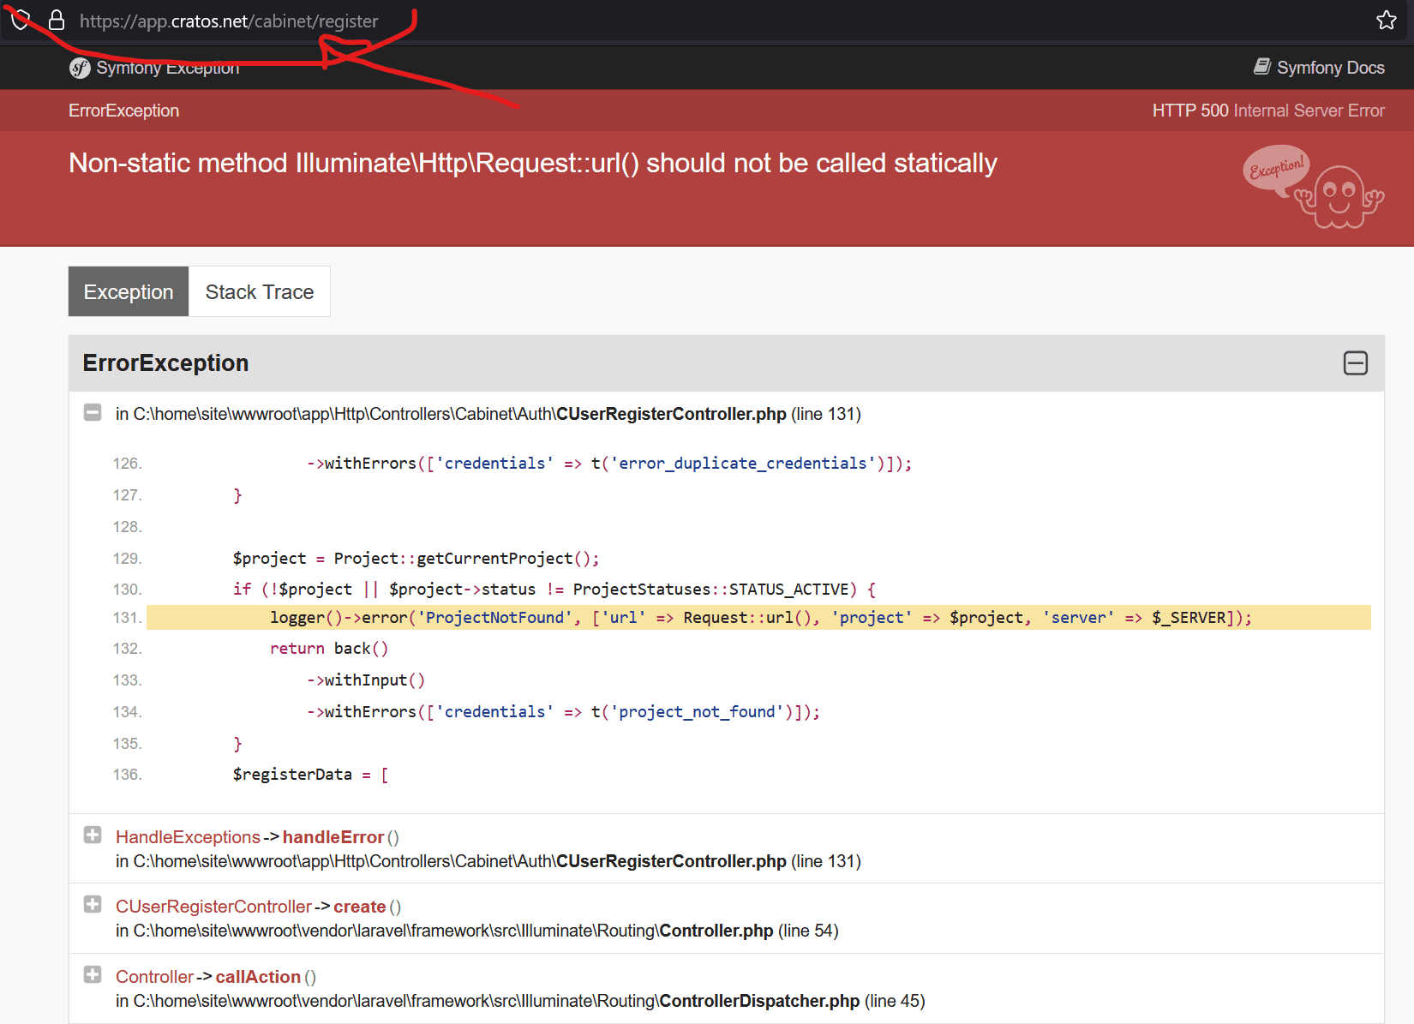Click the Symfony Docs book icon
Screen dimensions: 1414x1024
(x=1261, y=67)
